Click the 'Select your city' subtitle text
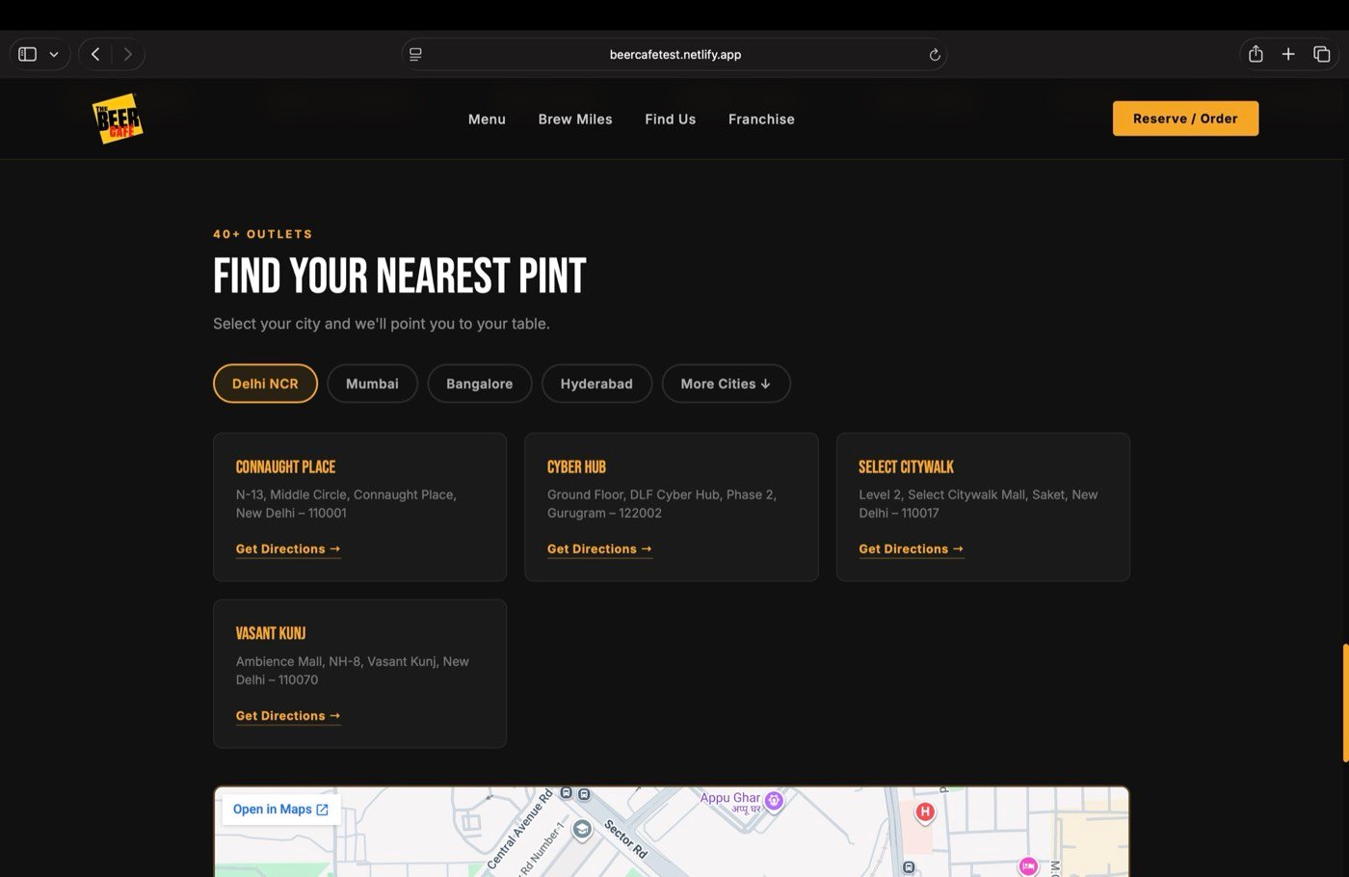Image resolution: width=1349 pixels, height=877 pixels. tap(382, 324)
